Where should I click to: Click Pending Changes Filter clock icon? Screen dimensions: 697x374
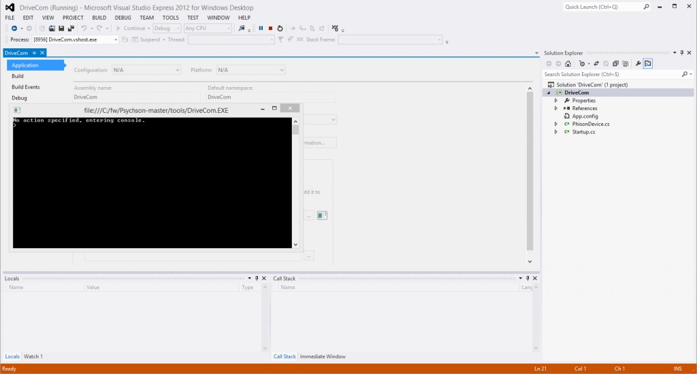click(581, 63)
